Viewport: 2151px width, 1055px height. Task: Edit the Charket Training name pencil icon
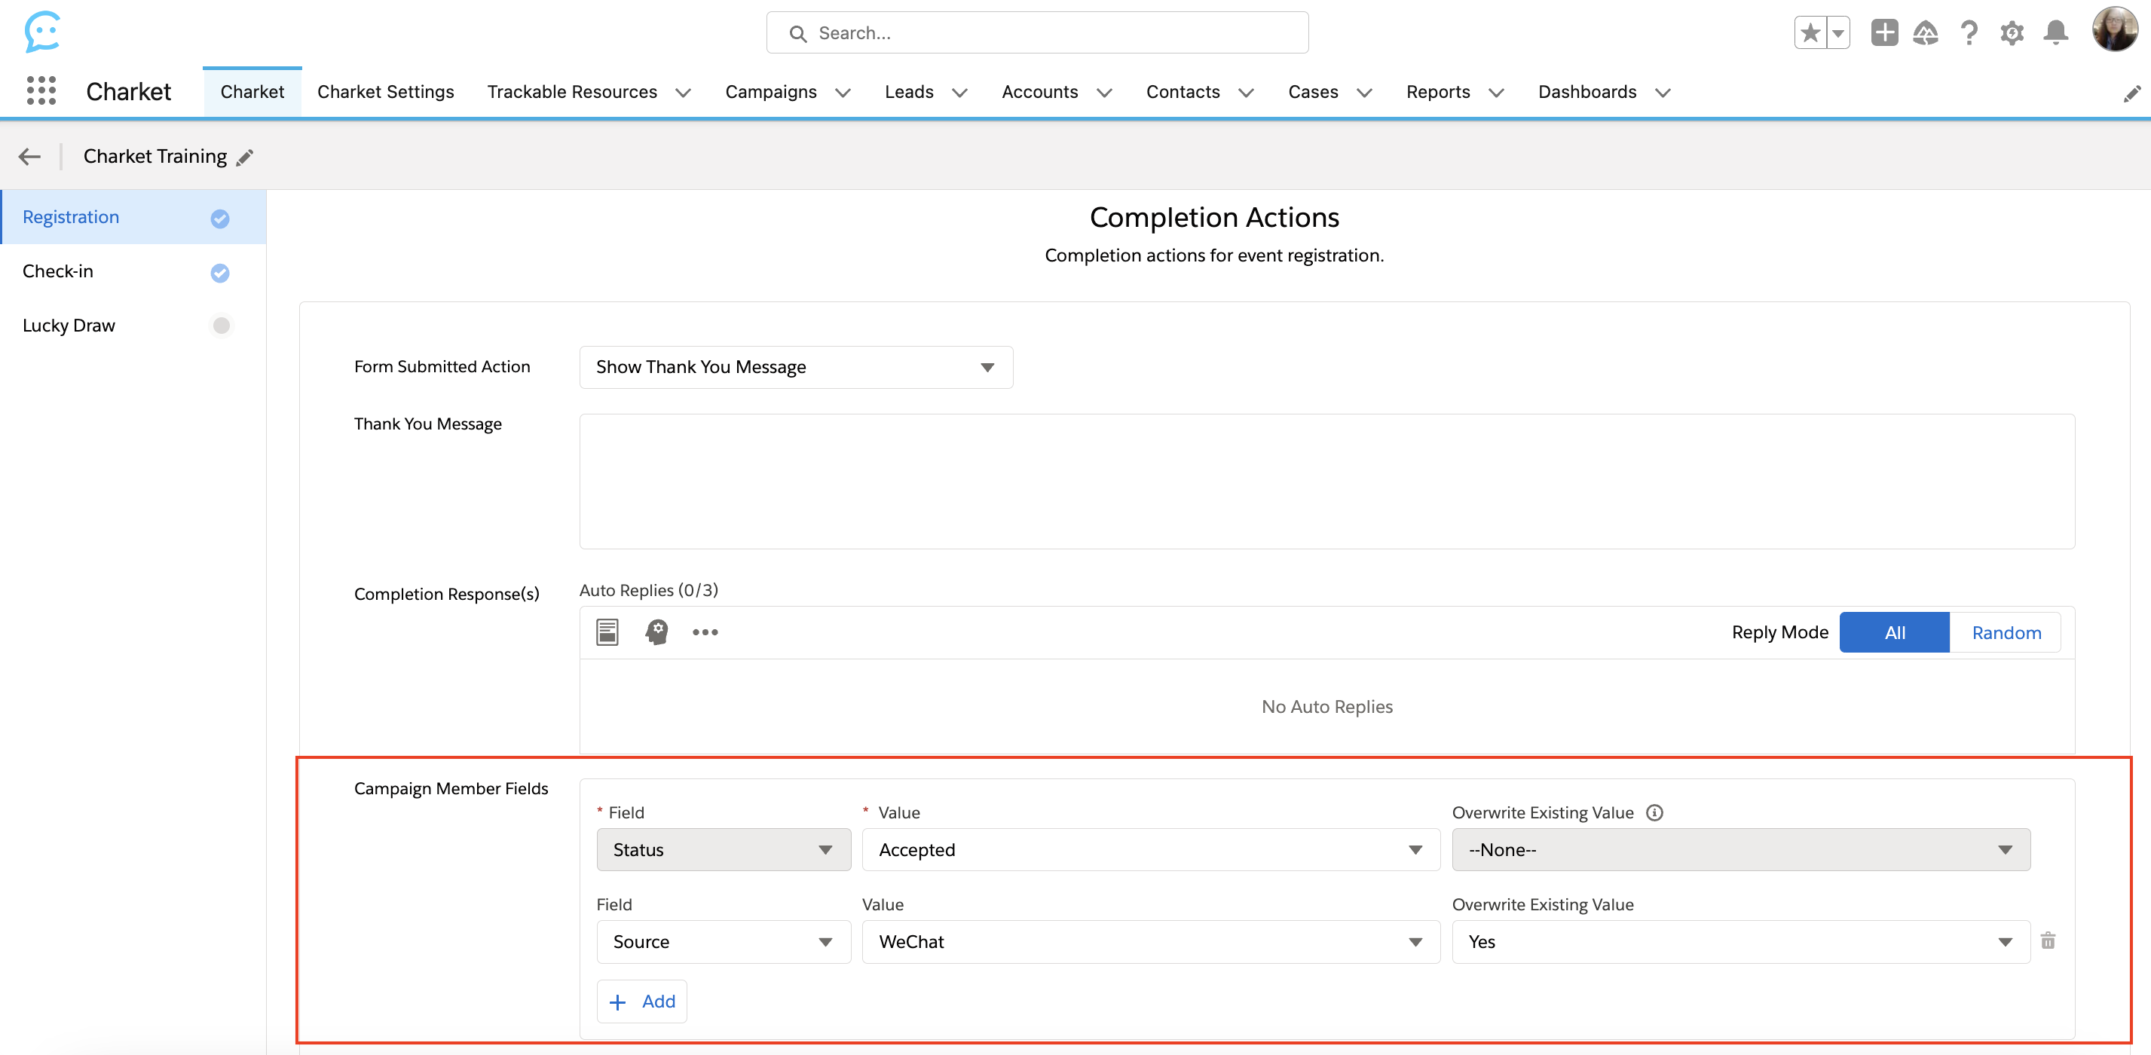click(245, 157)
